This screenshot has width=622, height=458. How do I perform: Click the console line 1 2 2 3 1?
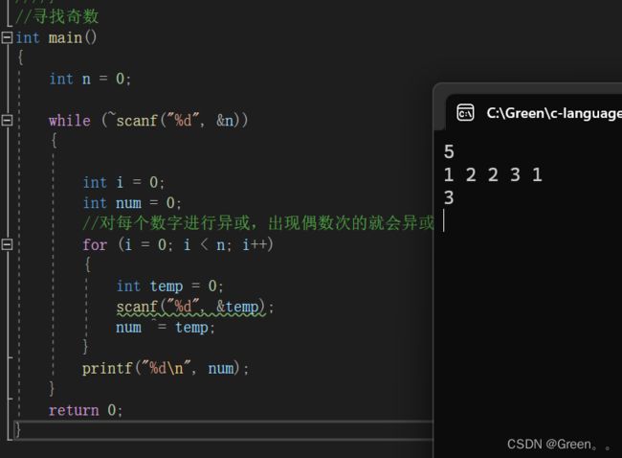[493, 174]
